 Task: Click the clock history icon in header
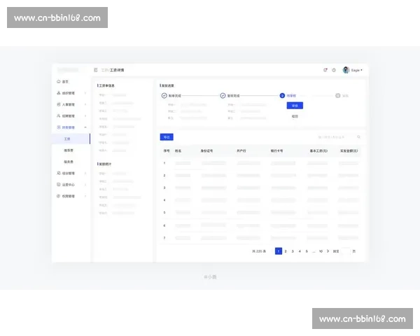coord(334,70)
